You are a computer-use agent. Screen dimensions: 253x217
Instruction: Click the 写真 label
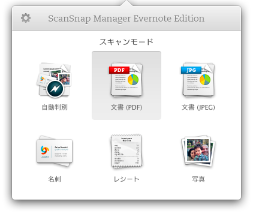point(198,179)
